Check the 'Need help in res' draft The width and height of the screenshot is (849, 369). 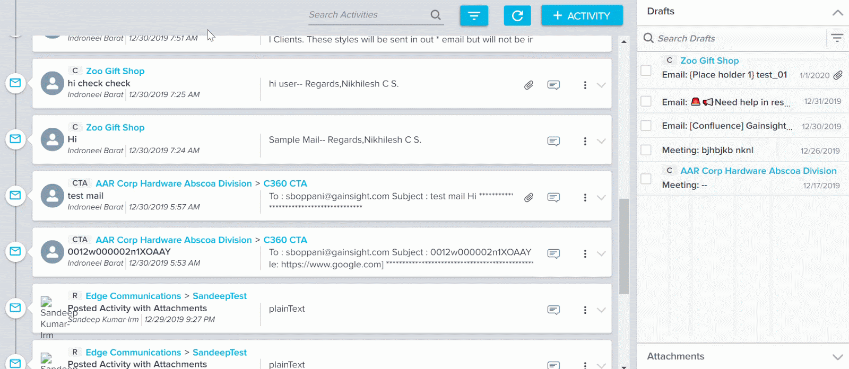click(646, 101)
